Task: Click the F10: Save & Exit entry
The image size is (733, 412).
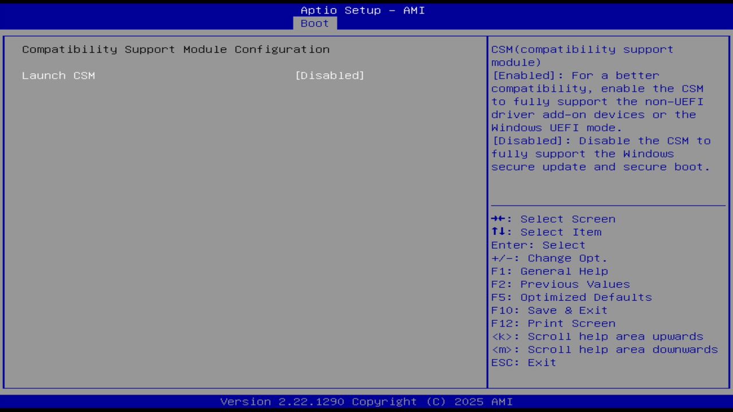Action: (549, 310)
